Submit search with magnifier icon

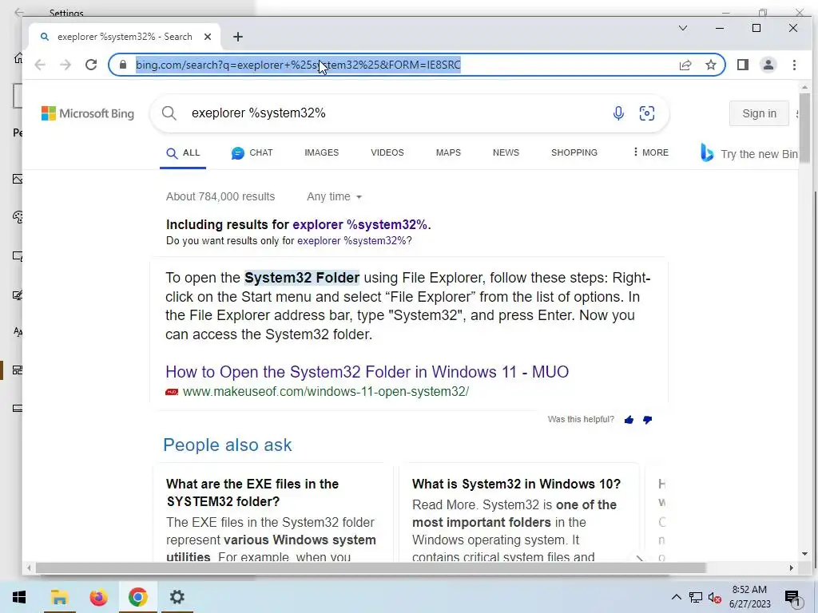pos(169,113)
